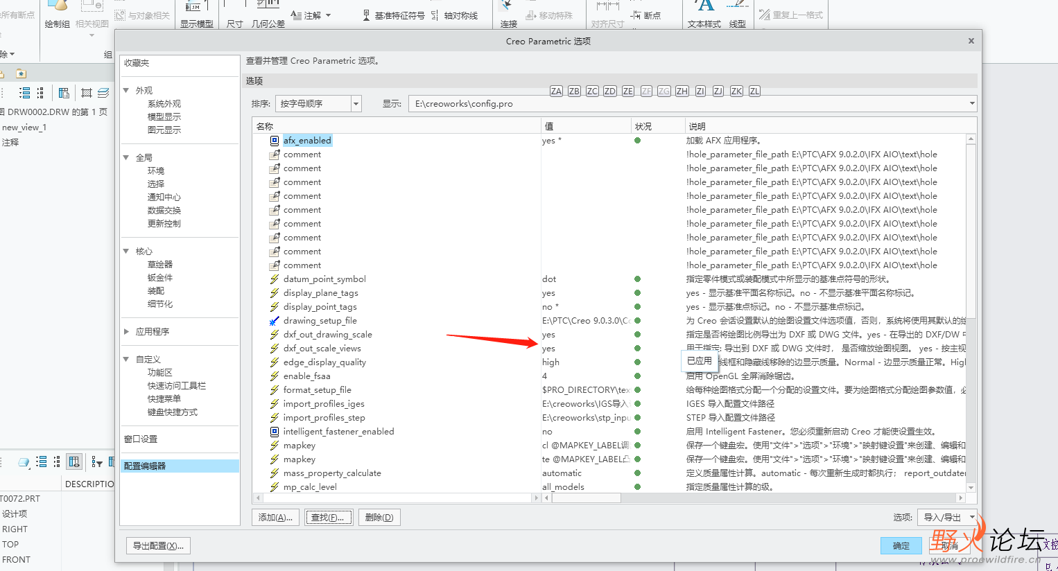Click the 轴对称线 ribbon tool
The width and height of the screenshot is (1058, 571).
(x=455, y=15)
